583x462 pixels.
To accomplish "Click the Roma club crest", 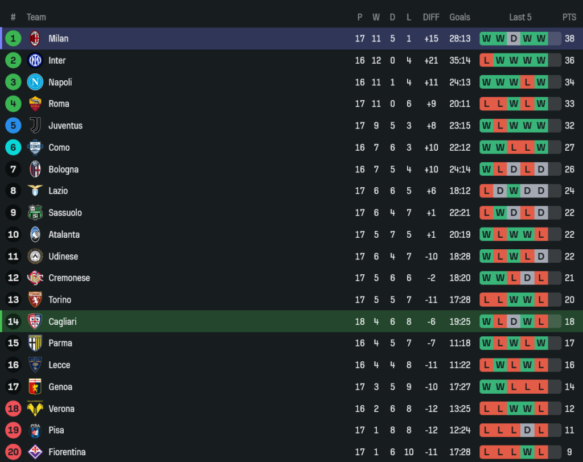I will (35, 104).
